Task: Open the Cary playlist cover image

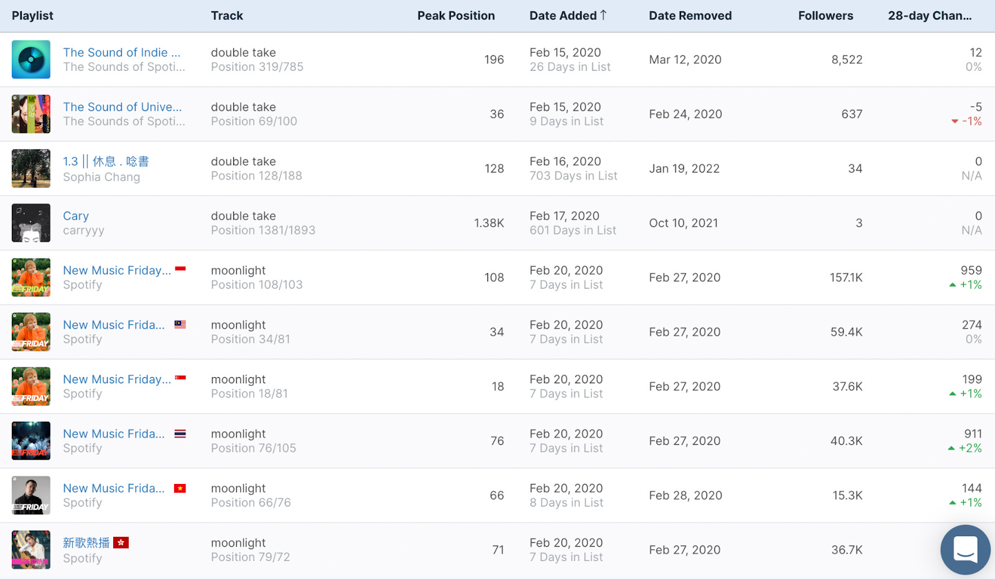Action: coord(31,223)
